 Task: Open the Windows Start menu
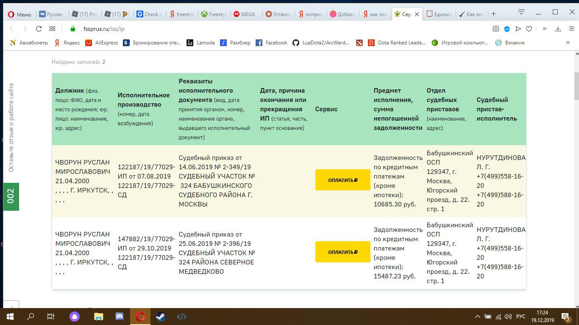tap(10, 317)
